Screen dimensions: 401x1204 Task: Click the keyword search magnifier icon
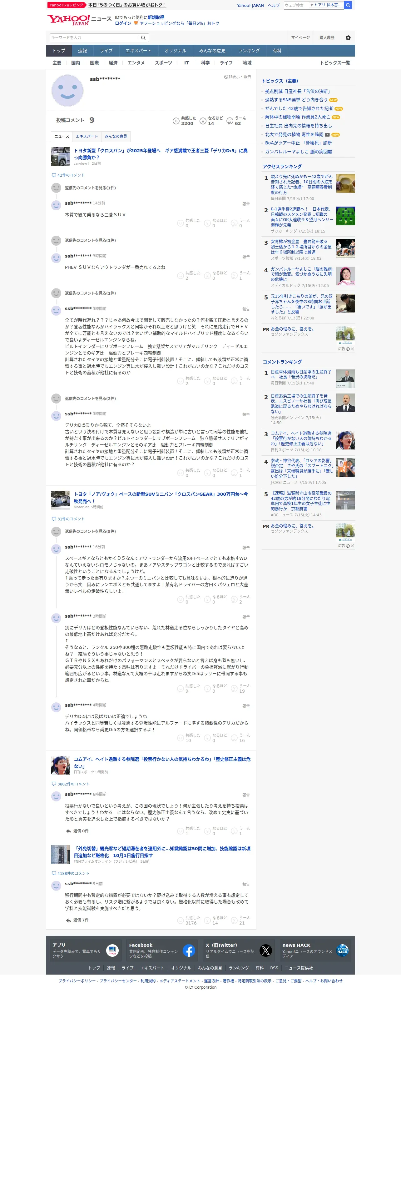(x=143, y=38)
